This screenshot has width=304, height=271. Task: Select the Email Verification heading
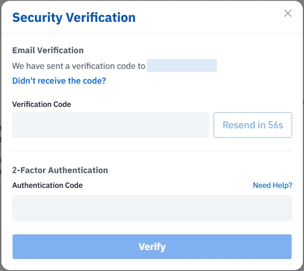pos(48,51)
